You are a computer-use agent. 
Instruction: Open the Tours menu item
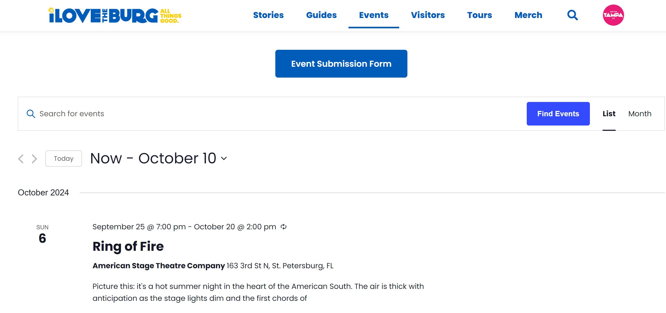480,15
